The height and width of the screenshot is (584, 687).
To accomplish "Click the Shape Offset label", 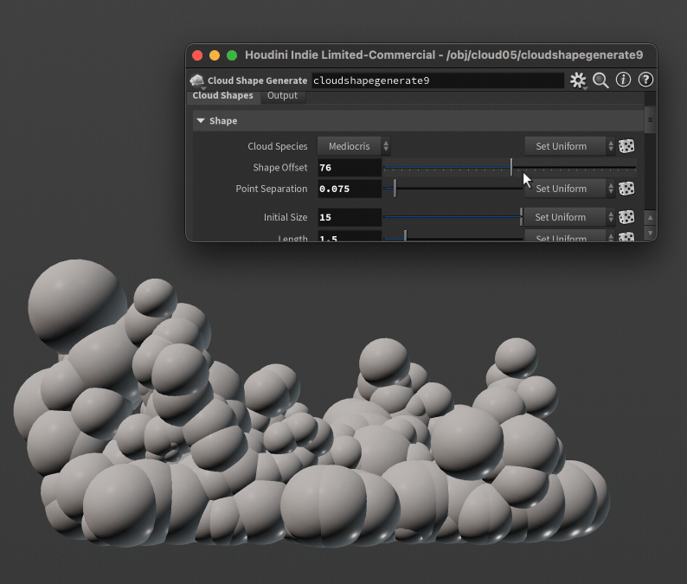I will tap(280, 168).
